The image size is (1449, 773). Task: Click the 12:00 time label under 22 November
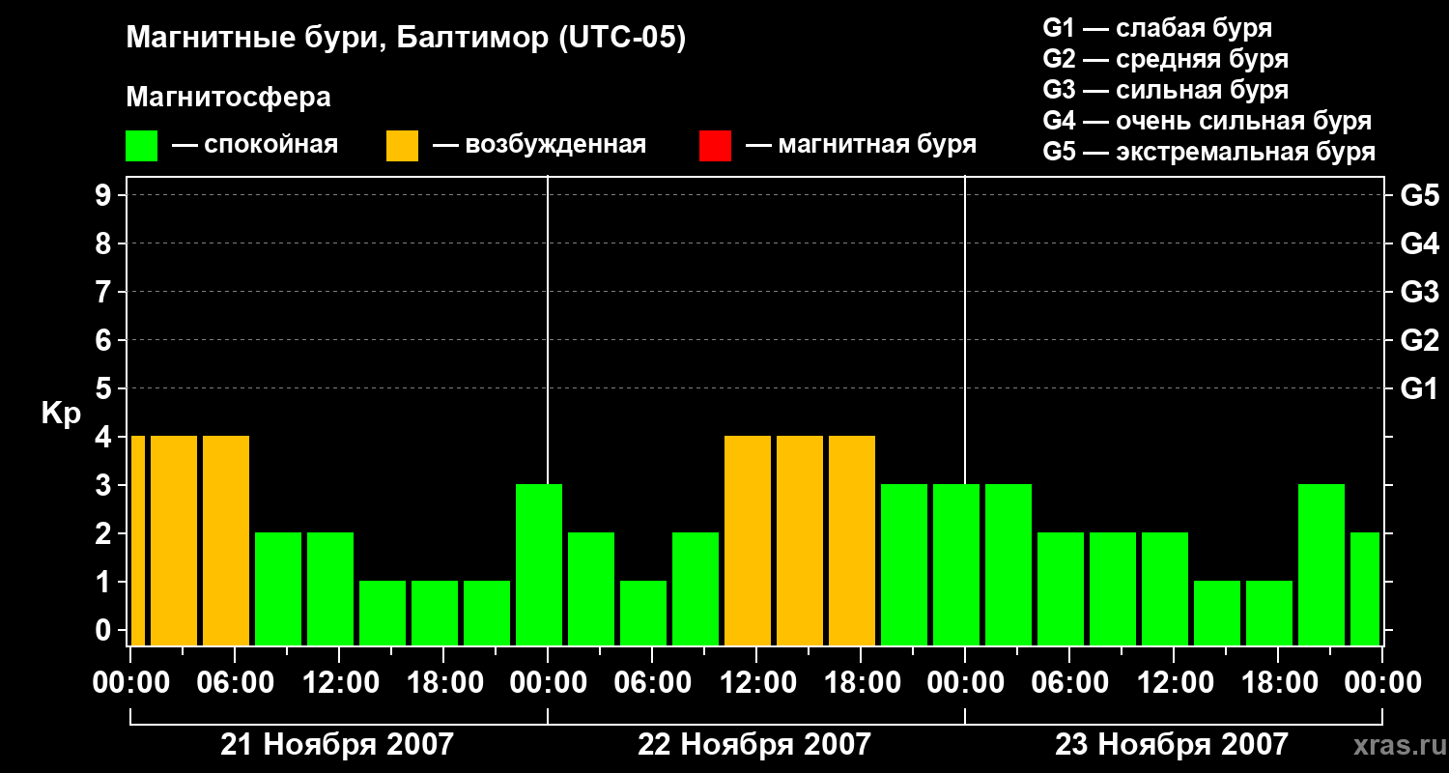[756, 683]
